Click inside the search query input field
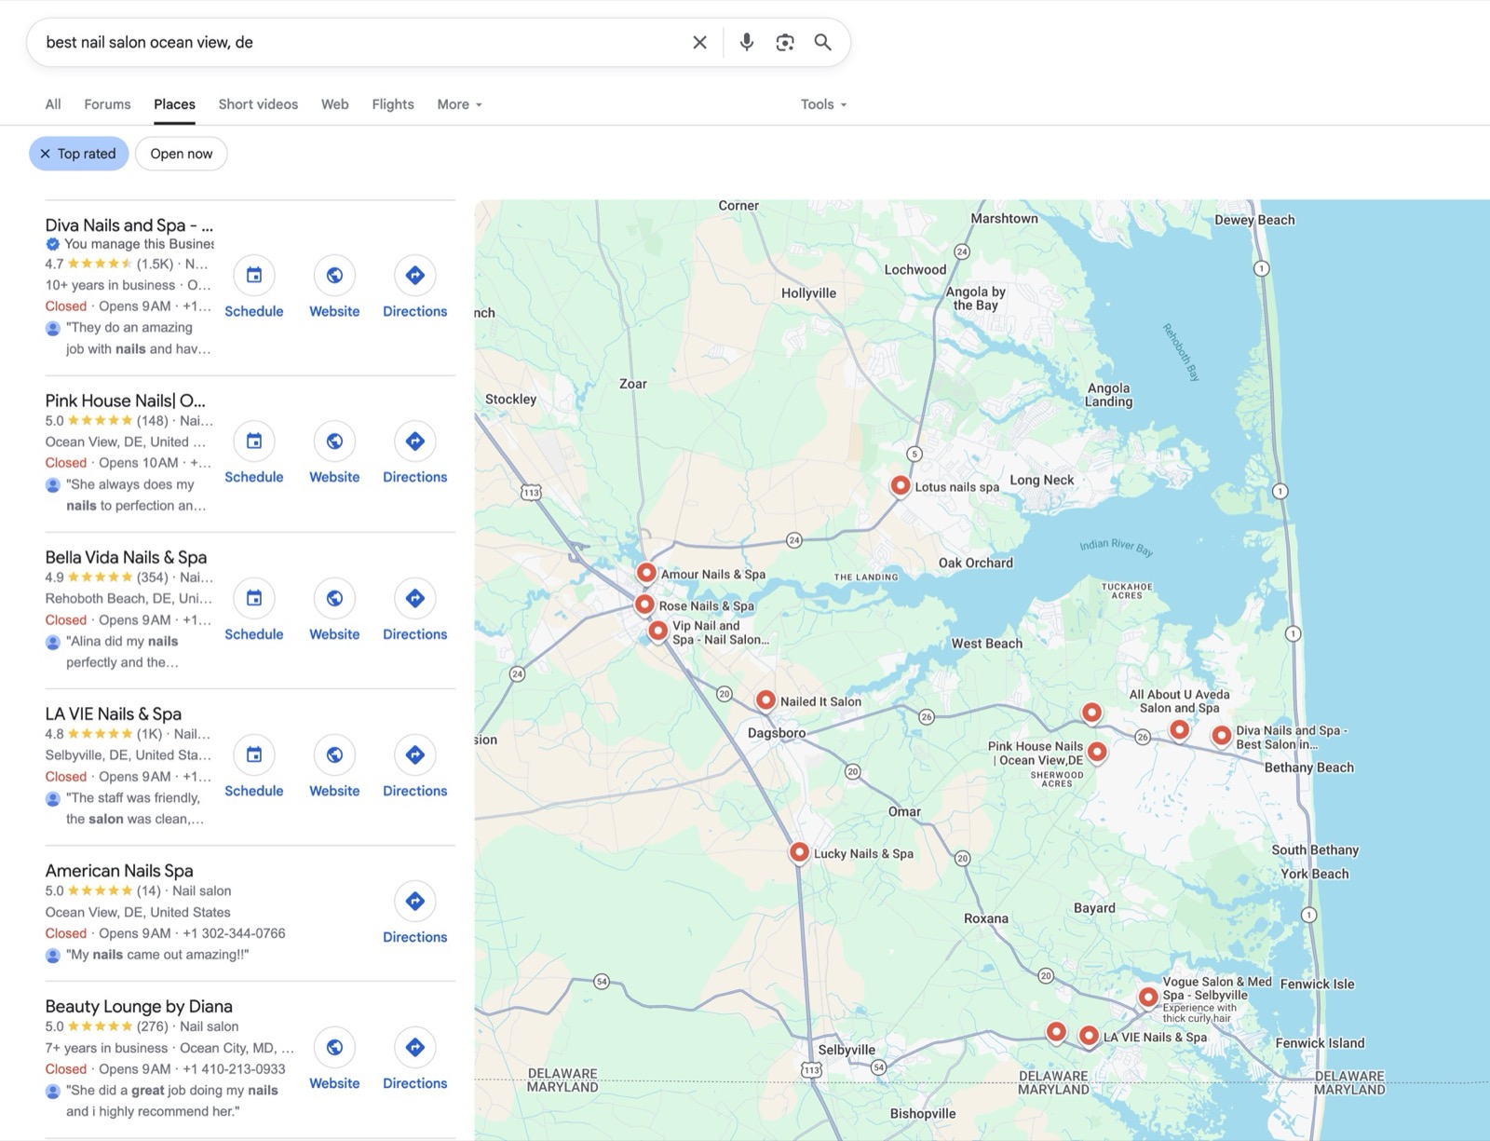This screenshot has height=1141, width=1490. point(363,42)
